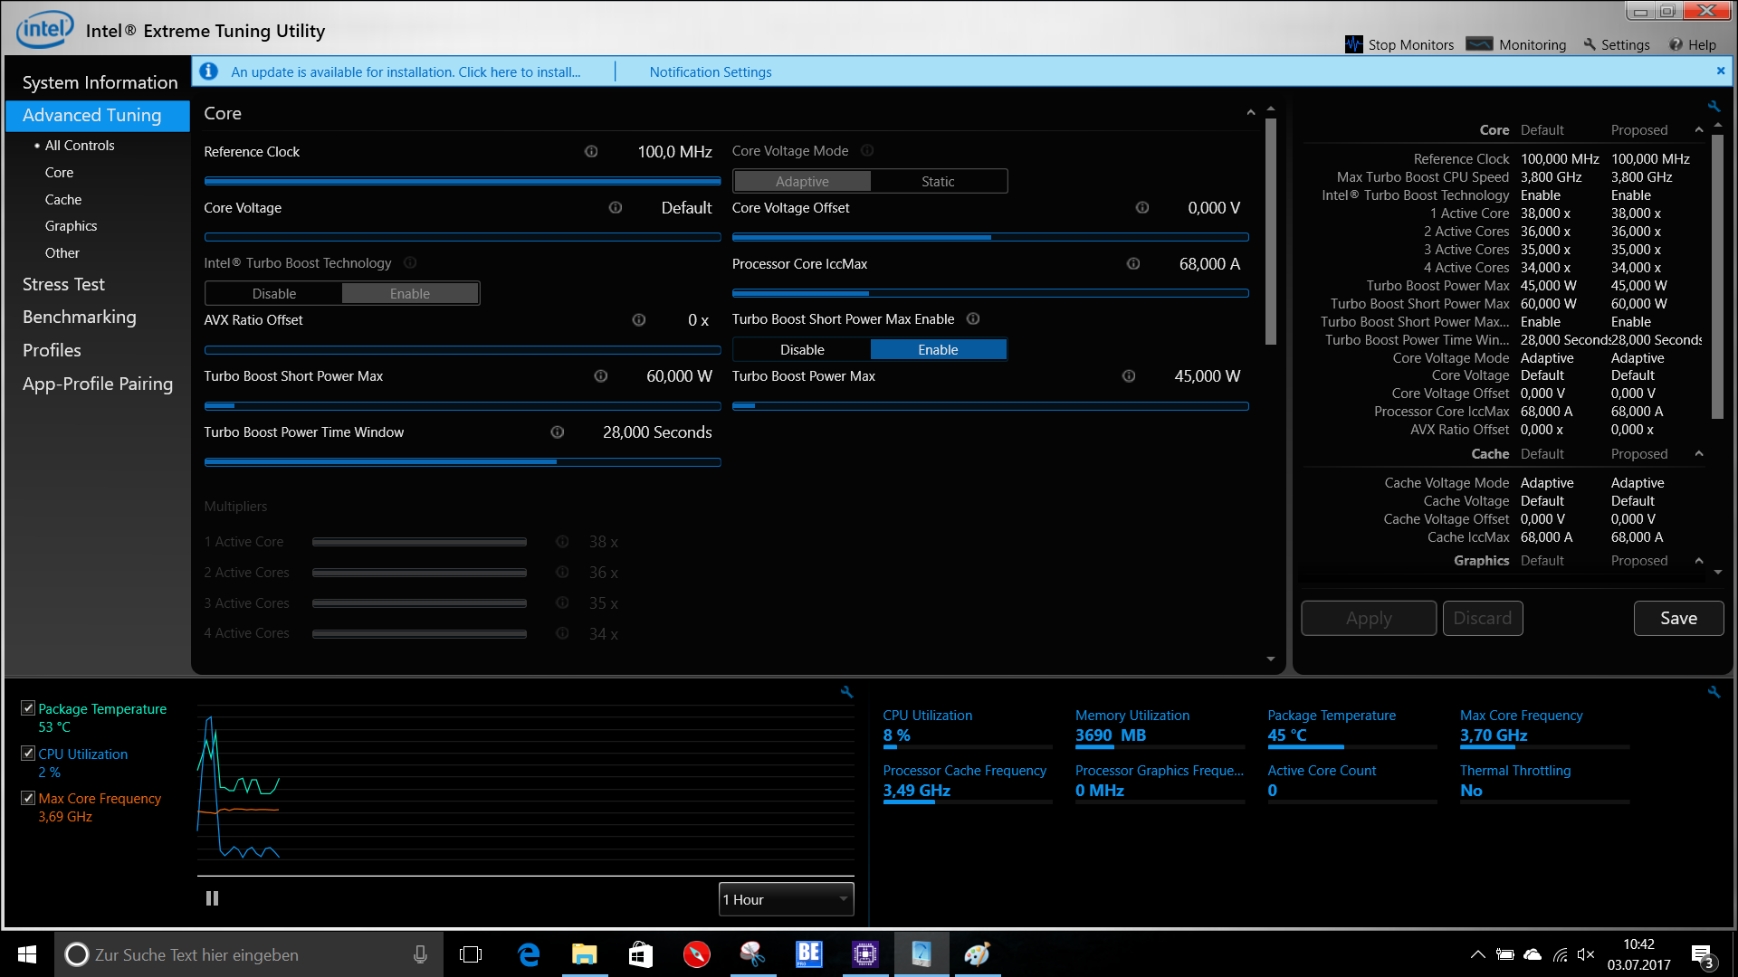The width and height of the screenshot is (1738, 977).
Task: Click the Core Voltage Offset info icon
Action: pyautogui.click(x=1142, y=208)
